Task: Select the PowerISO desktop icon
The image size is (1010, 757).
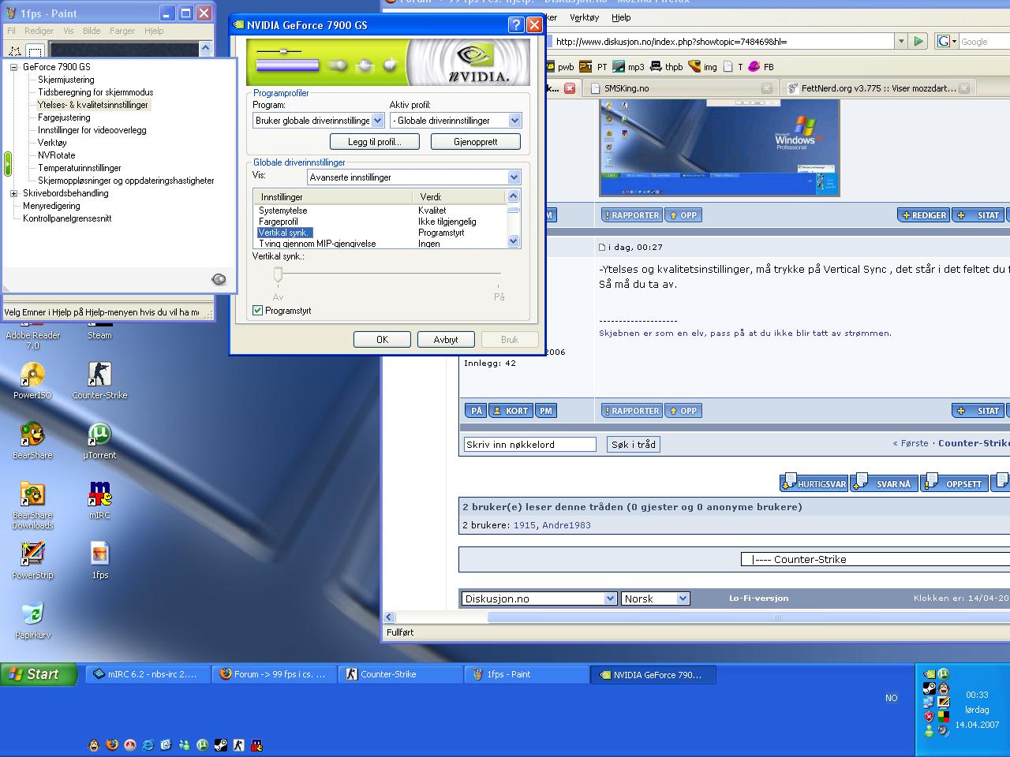Action: click(x=32, y=375)
